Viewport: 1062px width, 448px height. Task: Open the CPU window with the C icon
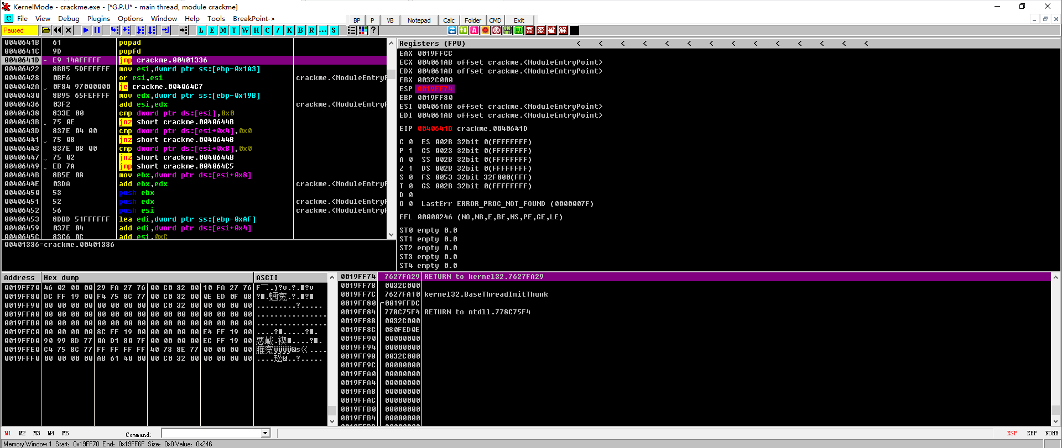[268, 30]
